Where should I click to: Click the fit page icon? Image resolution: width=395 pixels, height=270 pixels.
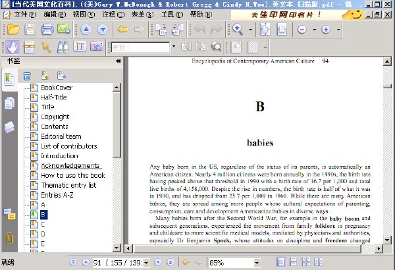click(265, 30)
